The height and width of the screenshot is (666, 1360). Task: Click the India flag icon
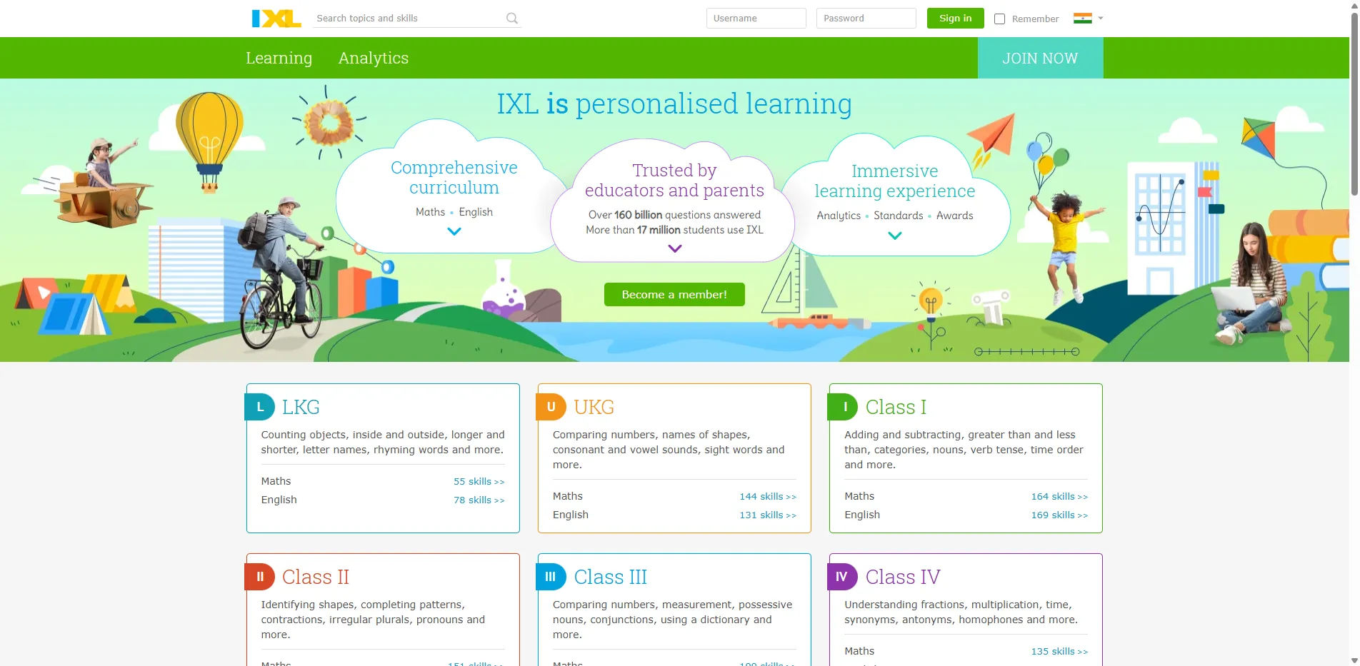pyautogui.click(x=1083, y=17)
